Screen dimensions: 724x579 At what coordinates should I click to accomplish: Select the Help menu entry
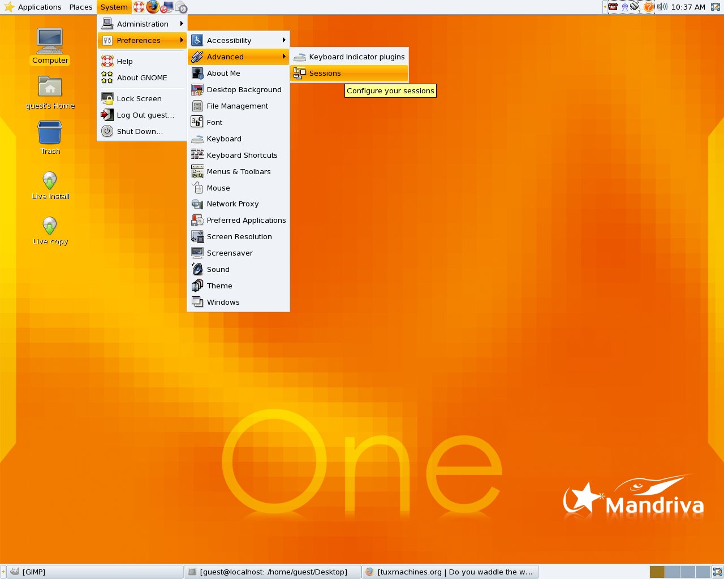(x=142, y=62)
